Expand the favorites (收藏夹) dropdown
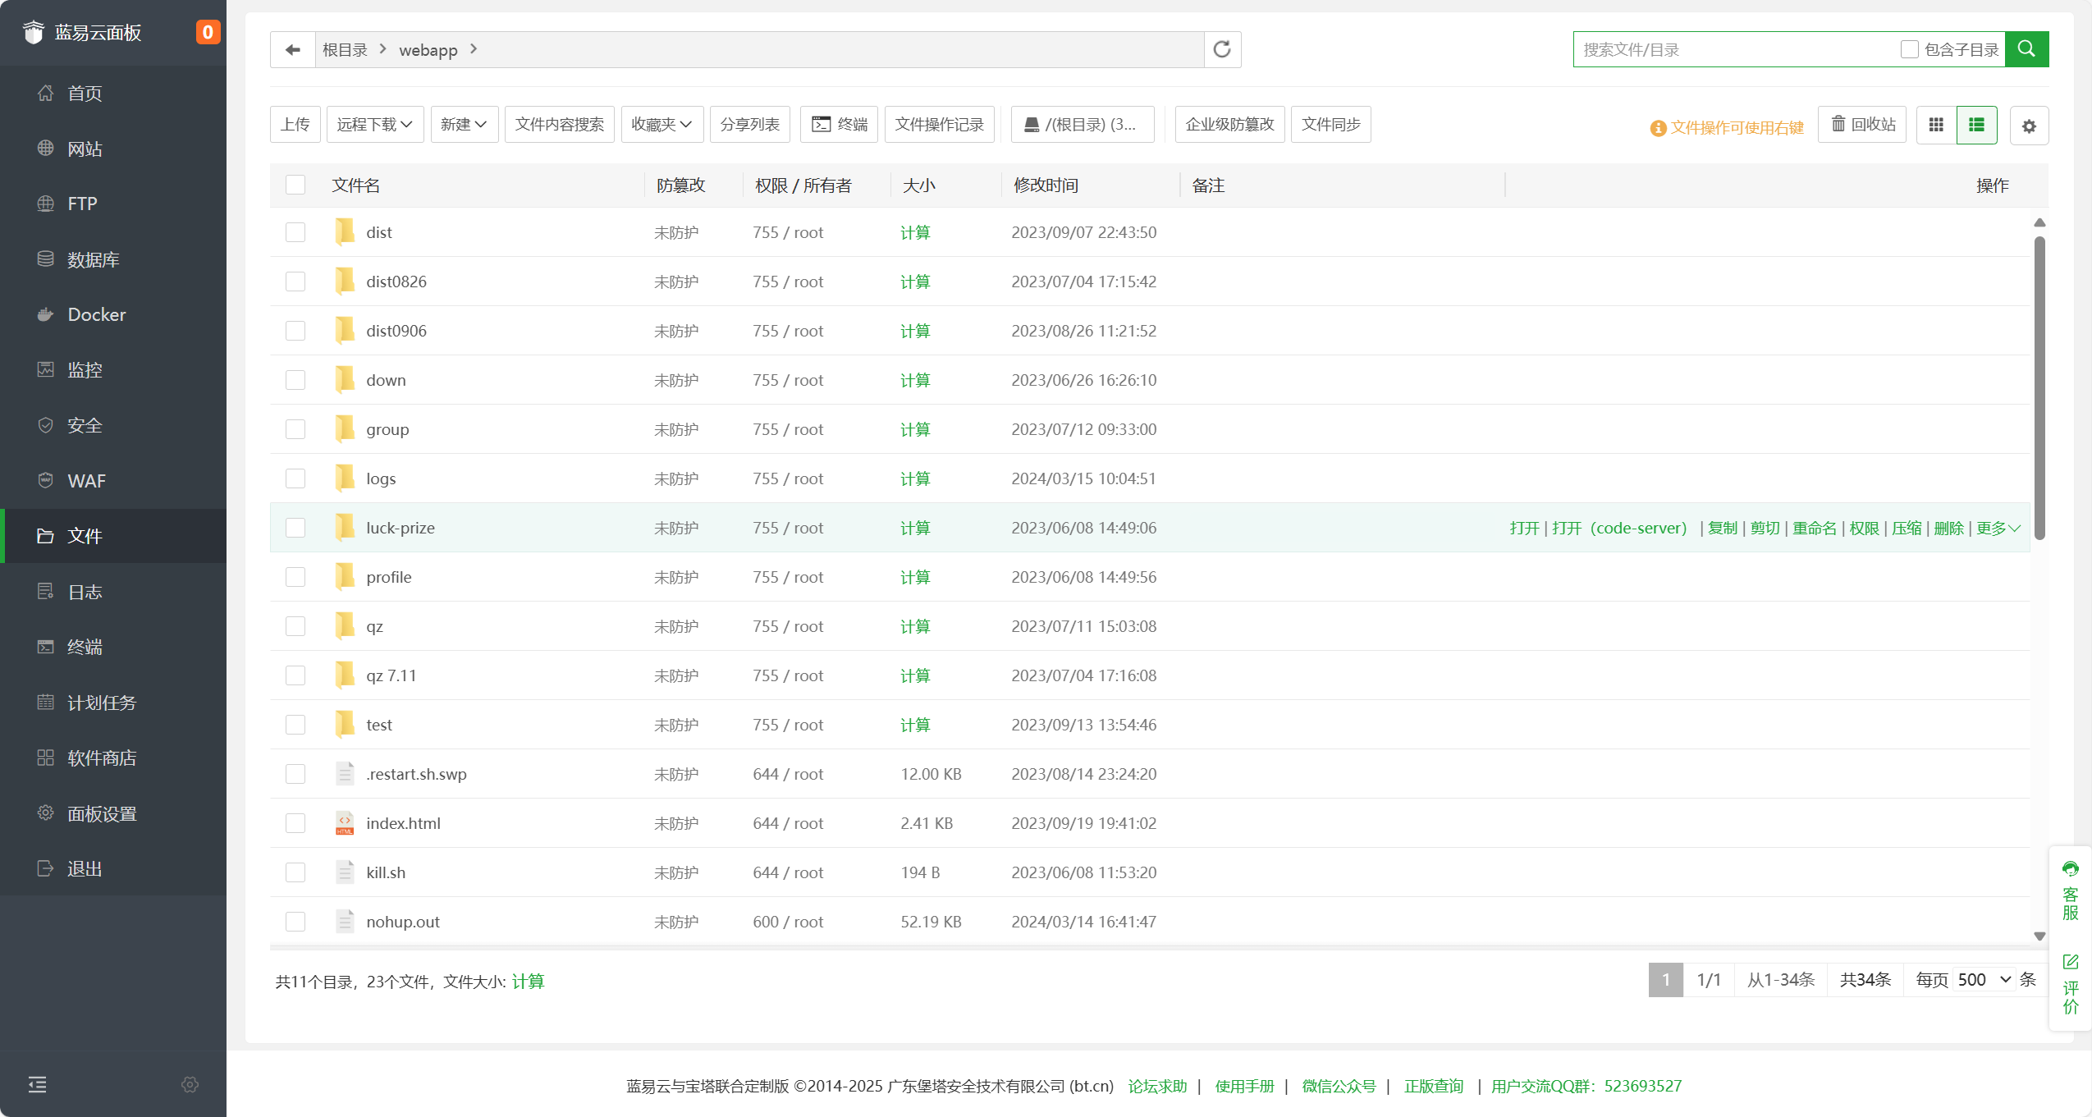The width and height of the screenshot is (2092, 1117). 661,124
